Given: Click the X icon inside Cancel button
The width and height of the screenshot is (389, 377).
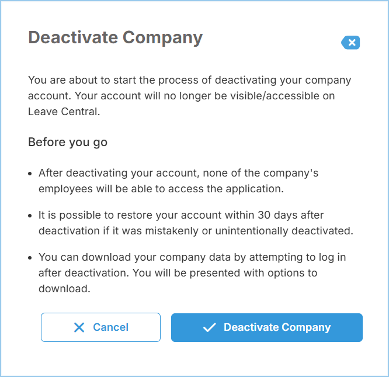Looking at the screenshot, I should click(79, 327).
